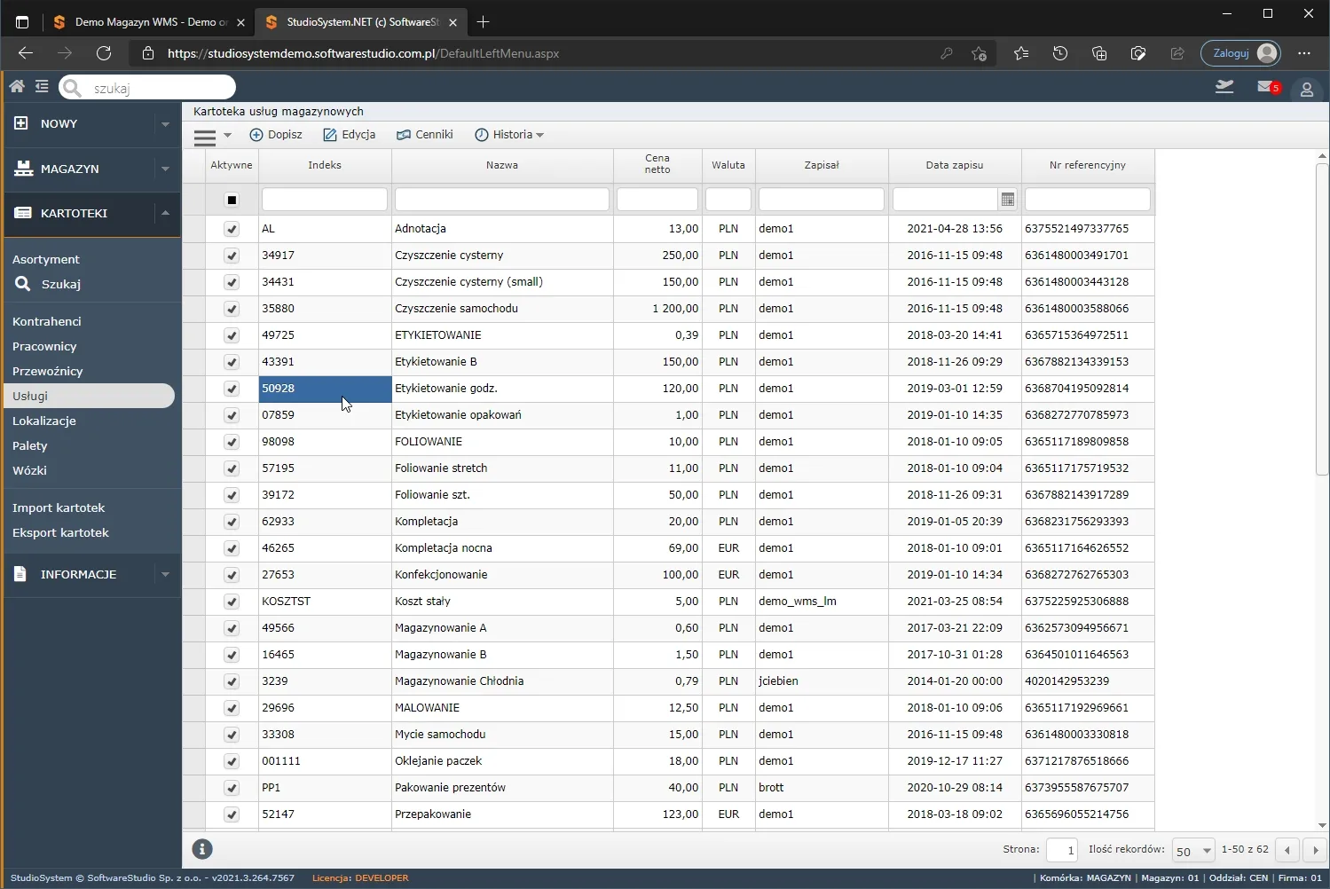Go to next page arrow in pager
Screen dimensions: 1330x889
click(x=1315, y=850)
